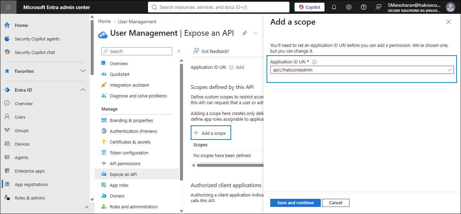Open Security Copilot chat
Image resolution: width=461 pixels, height=214 pixels.
[35, 52]
